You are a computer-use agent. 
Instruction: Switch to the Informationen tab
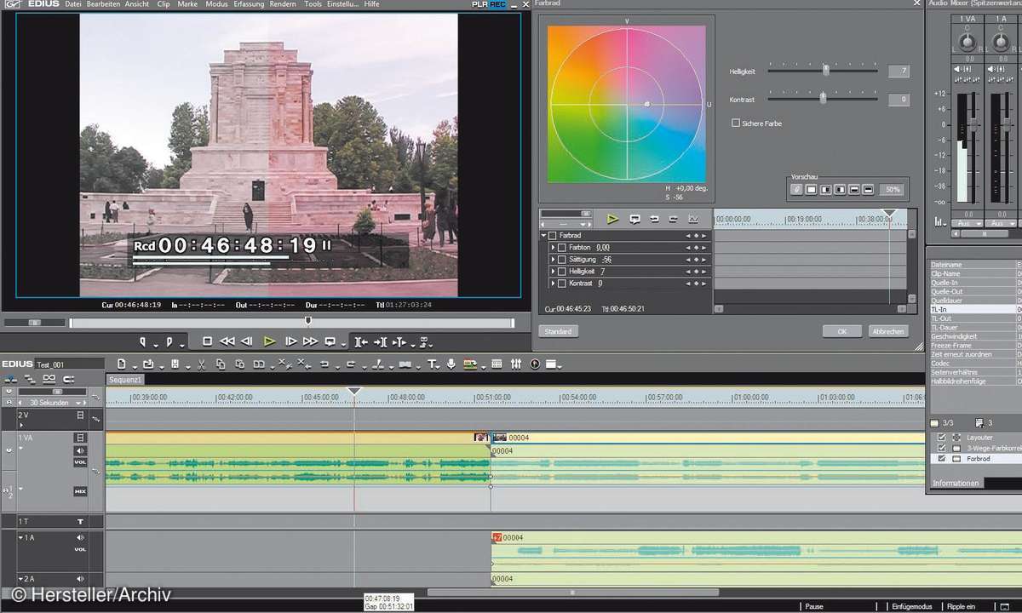956,483
